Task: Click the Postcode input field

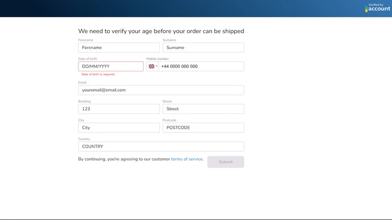Action: [203, 128]
